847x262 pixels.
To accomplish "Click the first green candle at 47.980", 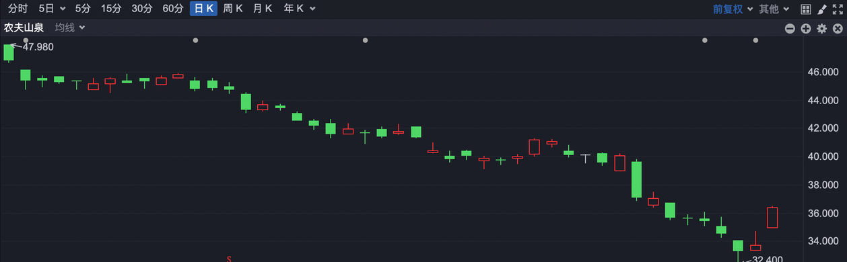I will pyautogui.click(x=9, y=52).
